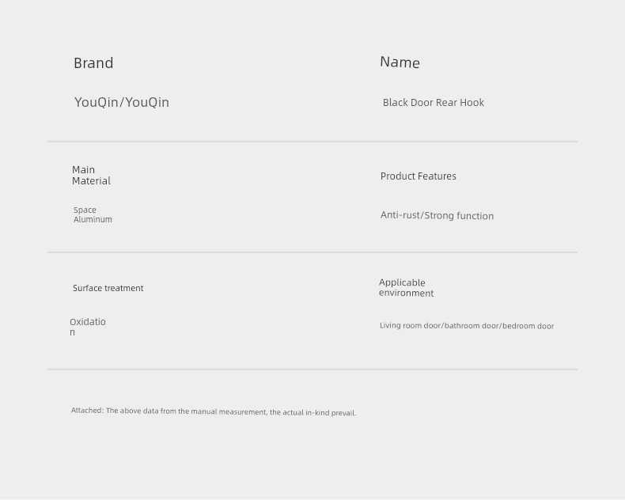Viewport: 625px width, 500px height.
Task: Select the Space Aluminum value
Action: [x=93, y=215]
